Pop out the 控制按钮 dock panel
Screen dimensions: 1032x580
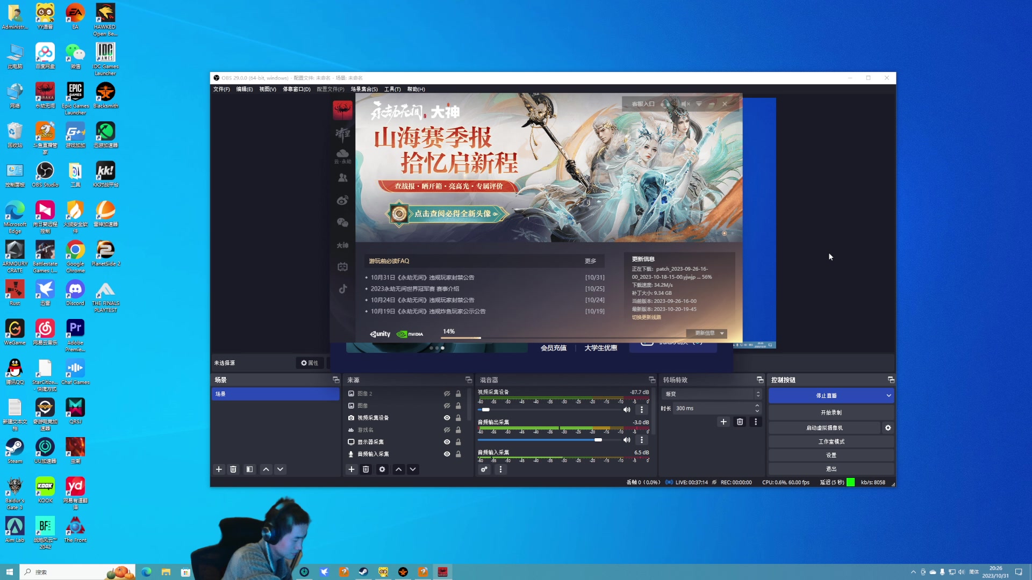click(891, 380)
